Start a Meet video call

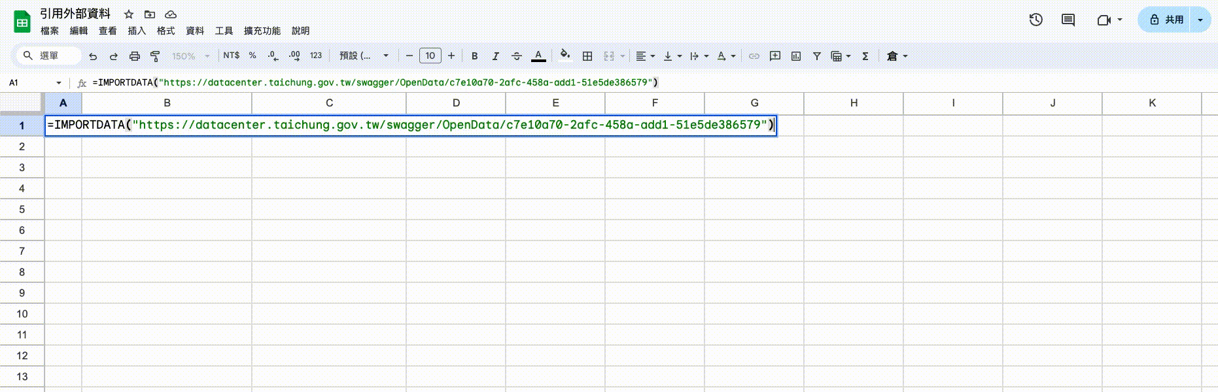[1104, 20]
